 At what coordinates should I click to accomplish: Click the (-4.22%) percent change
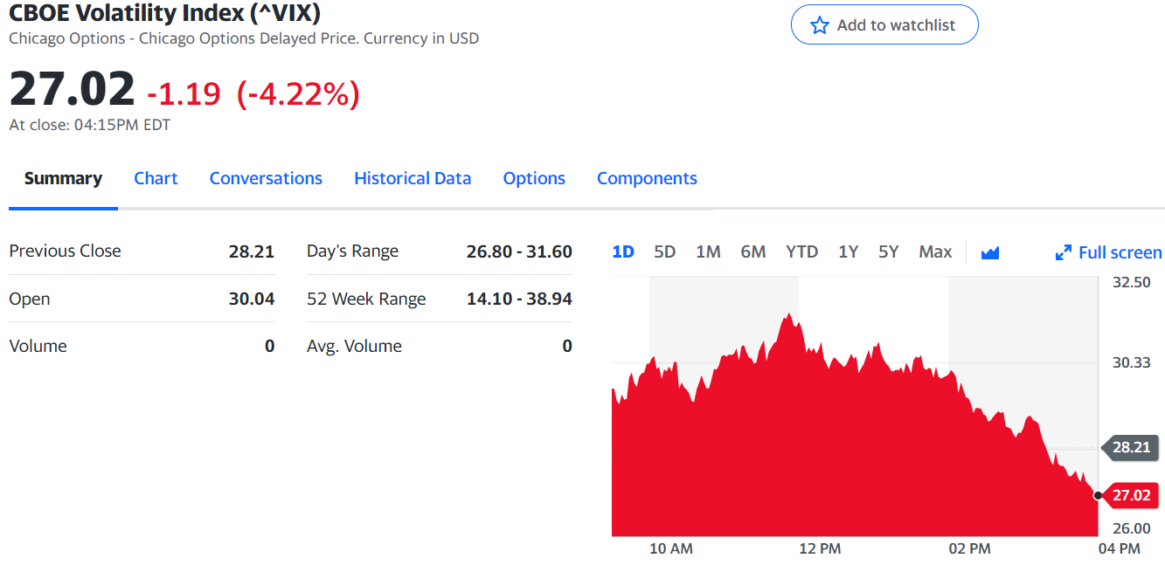point(298,93)
